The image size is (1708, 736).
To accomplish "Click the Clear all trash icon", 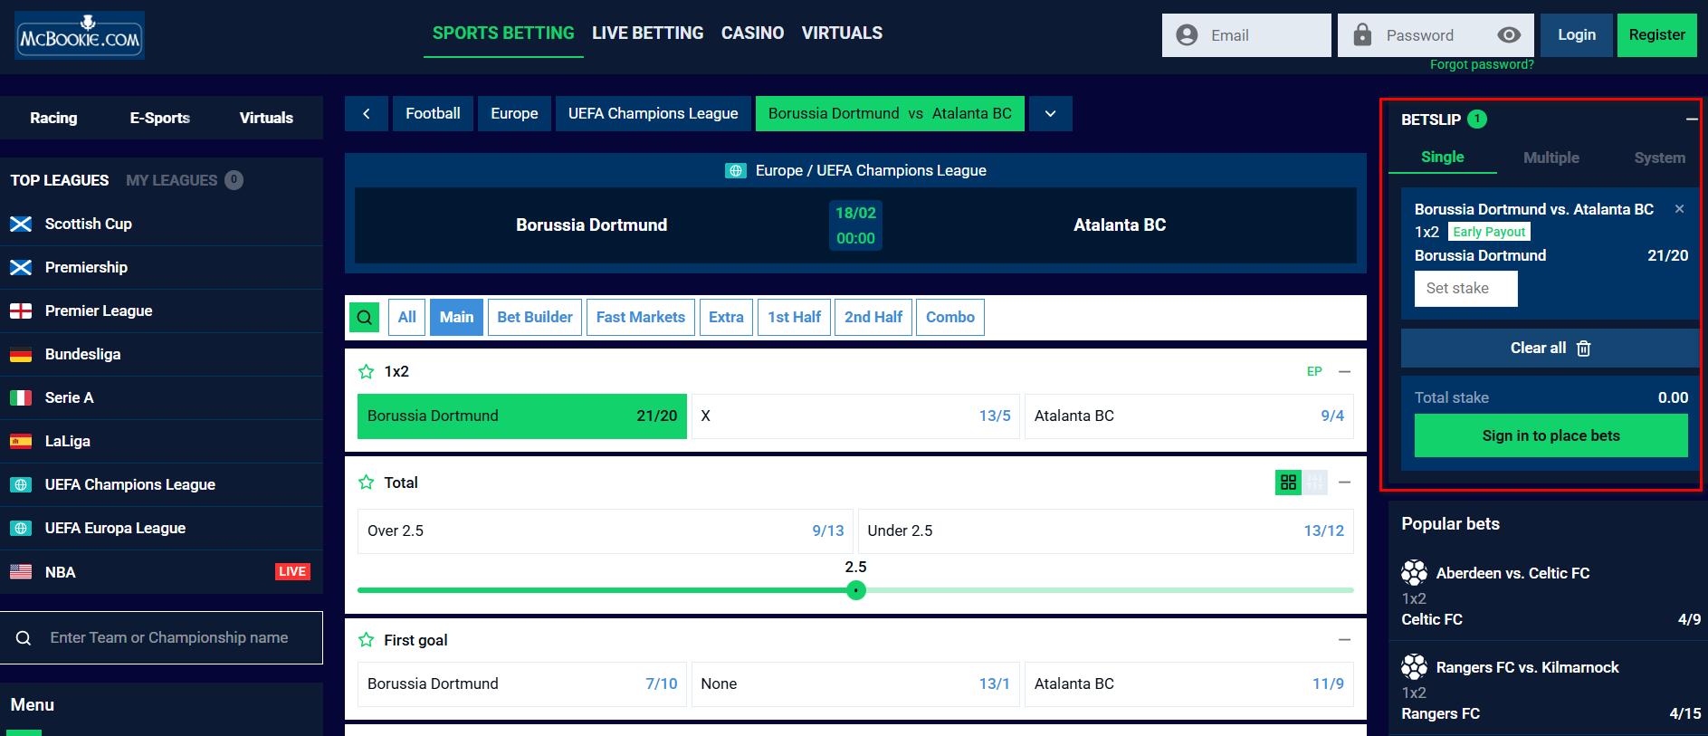I will pyautogui.click(x=1584, y=349).
